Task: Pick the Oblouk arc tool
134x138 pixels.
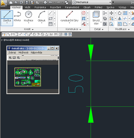Action: click(42, 17)
